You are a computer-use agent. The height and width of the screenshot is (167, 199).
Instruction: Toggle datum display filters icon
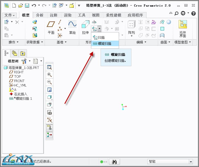(x=49, y=120)
